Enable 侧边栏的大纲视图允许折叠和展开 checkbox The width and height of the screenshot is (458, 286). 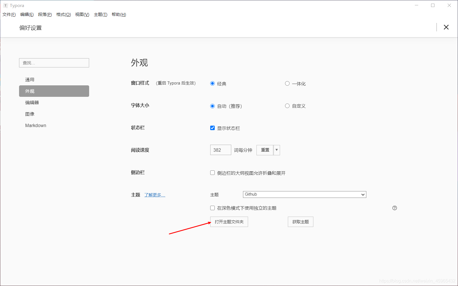(212, 173)
